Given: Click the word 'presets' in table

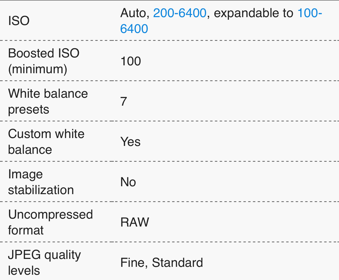Looking at the screenshot, I should [x=29, y=110].
